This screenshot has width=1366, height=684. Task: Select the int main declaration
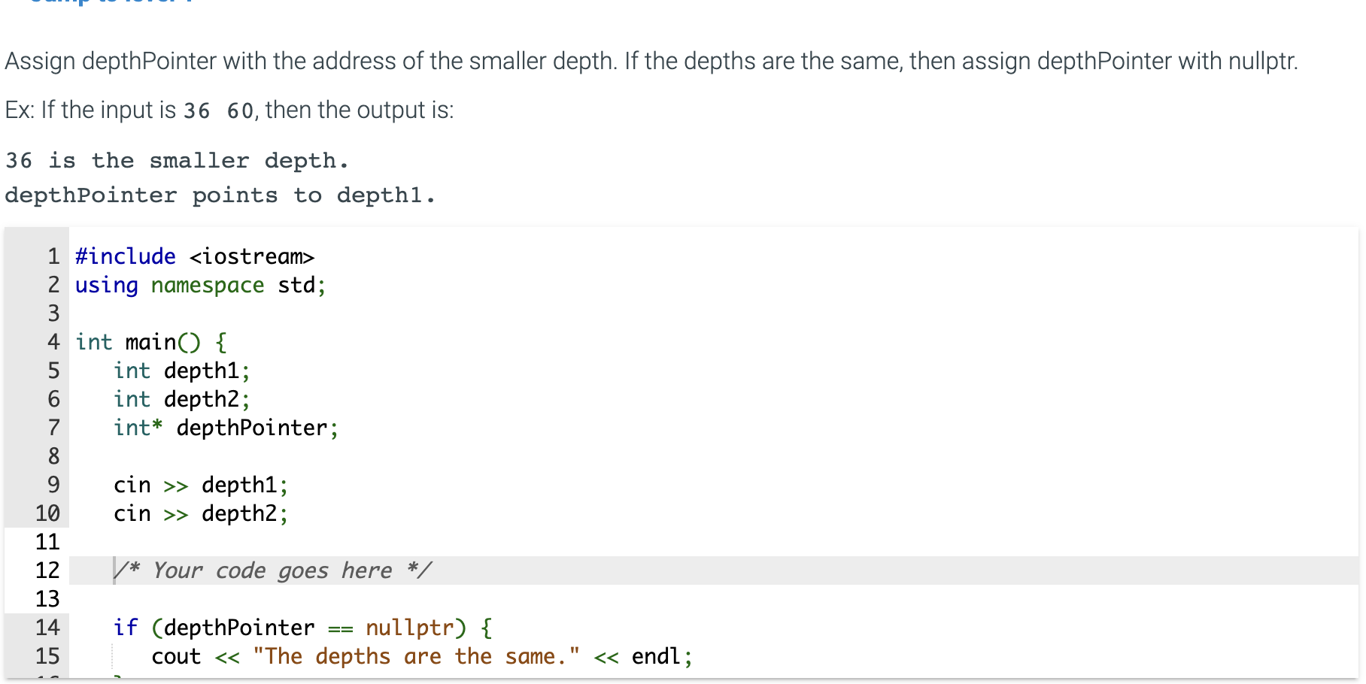click(150, 342)
